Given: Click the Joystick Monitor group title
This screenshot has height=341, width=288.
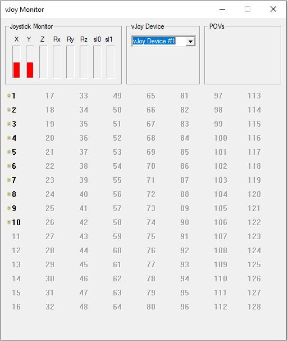Looking at the screenshot, I should coord(31,26).
